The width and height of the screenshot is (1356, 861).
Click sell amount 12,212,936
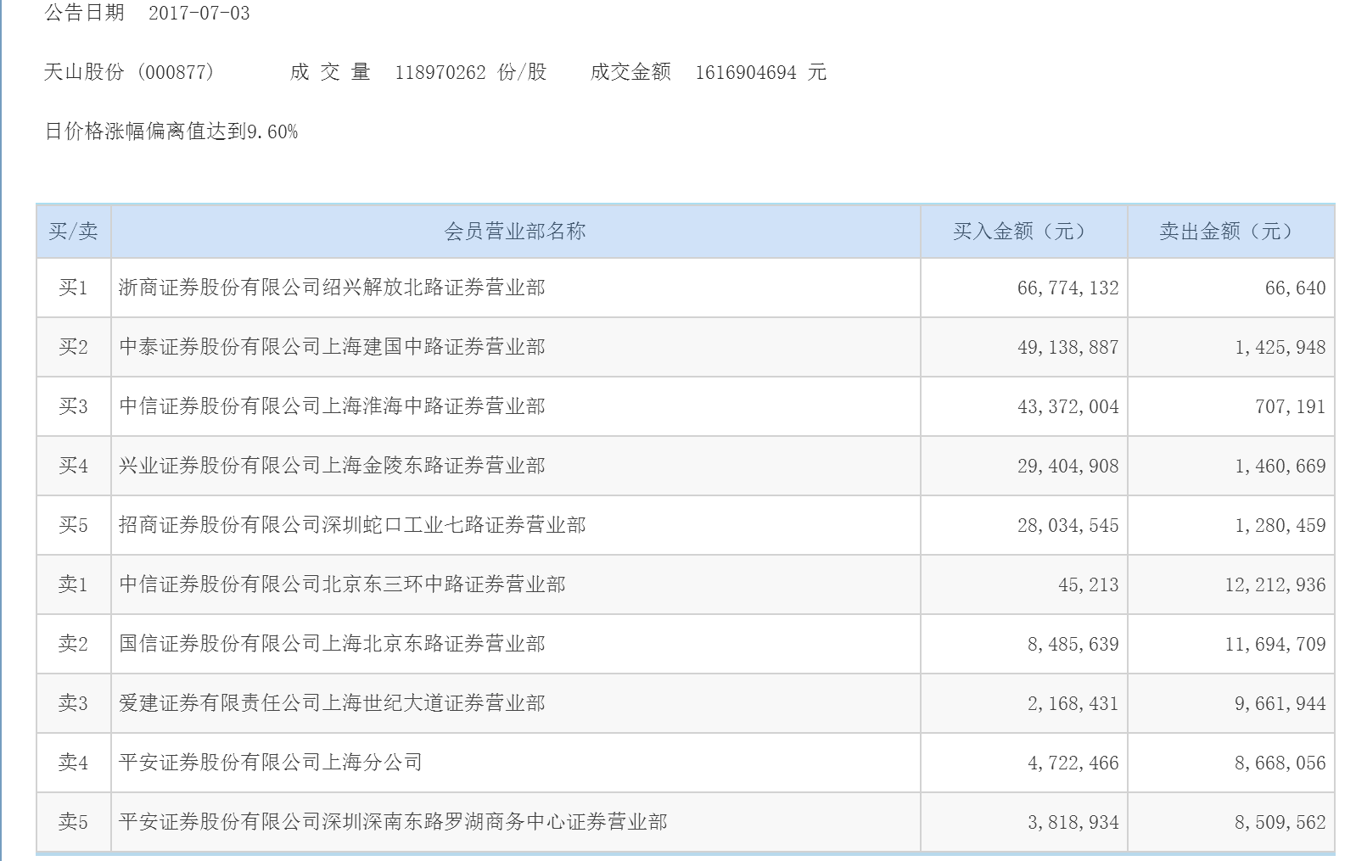point(1275,585)
